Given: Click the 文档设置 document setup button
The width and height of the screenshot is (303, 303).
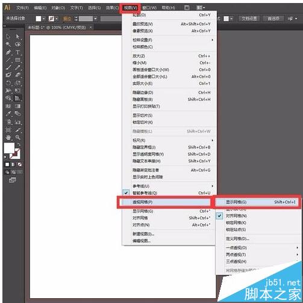Looking at the screenshot, I should 249,19.
